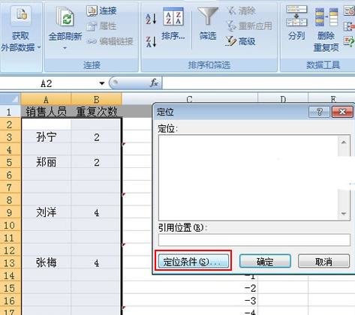Click the greyed-out Properties (属性) item
The width and height of the screenshot is (355, 315).
[102, 26]
